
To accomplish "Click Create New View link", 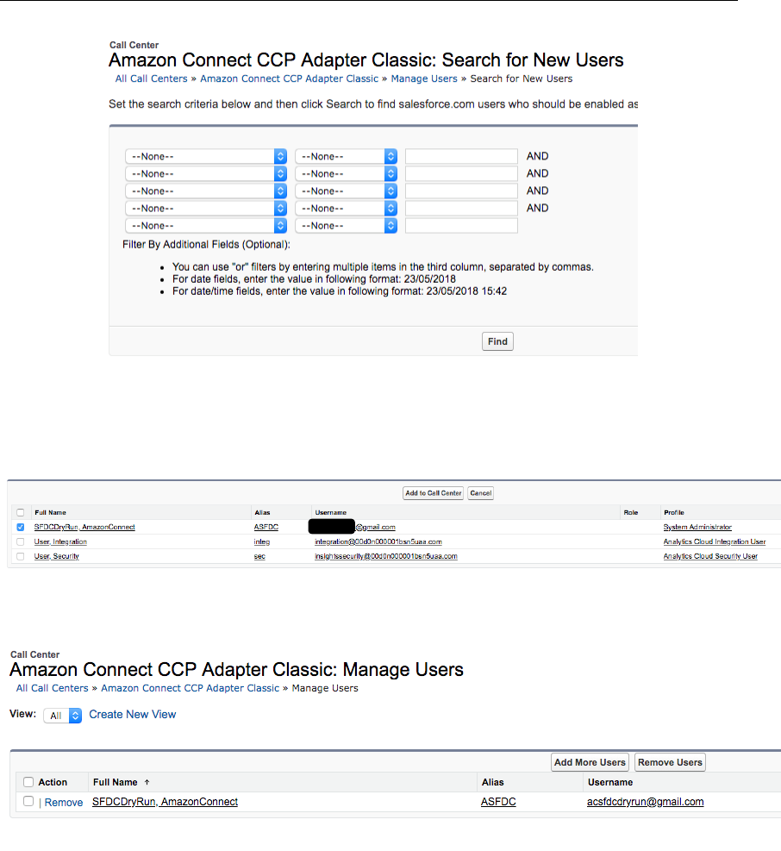I will pos(133,714).
